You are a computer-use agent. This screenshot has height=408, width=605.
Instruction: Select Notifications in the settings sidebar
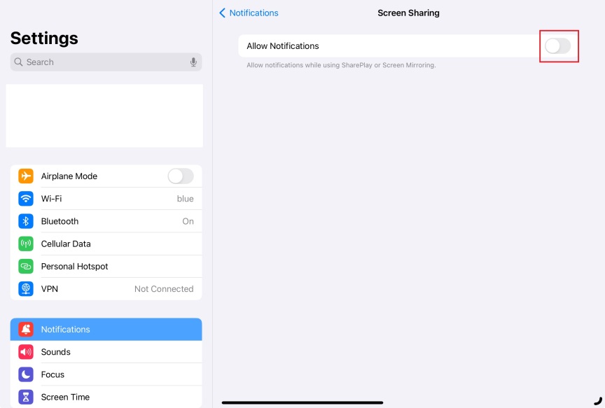tap(106, 330)
